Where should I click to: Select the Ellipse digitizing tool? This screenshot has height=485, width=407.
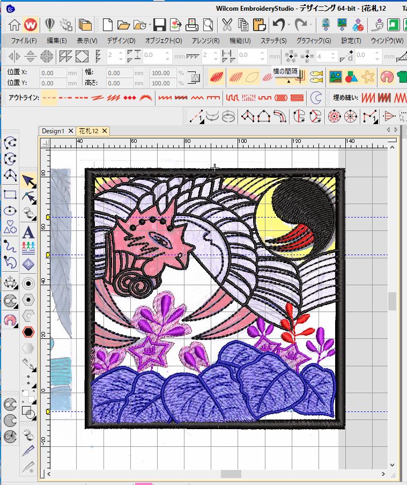tap(10, 211)
